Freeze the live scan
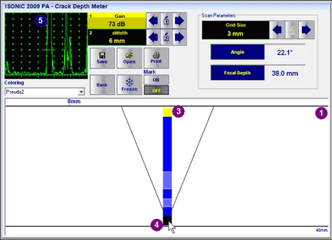 click(129, 85)
